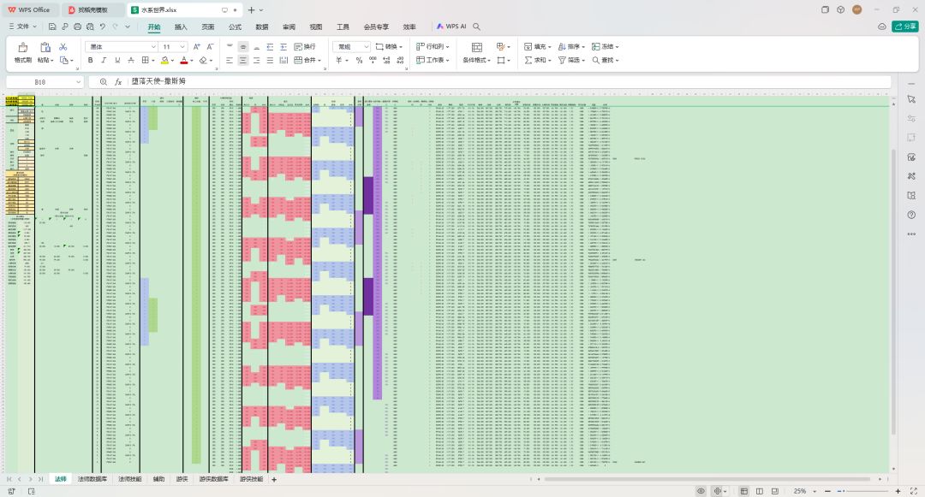925x497 pixels.
Task: Toggle Wrap Text (换行)
Action: click(305, 46)
